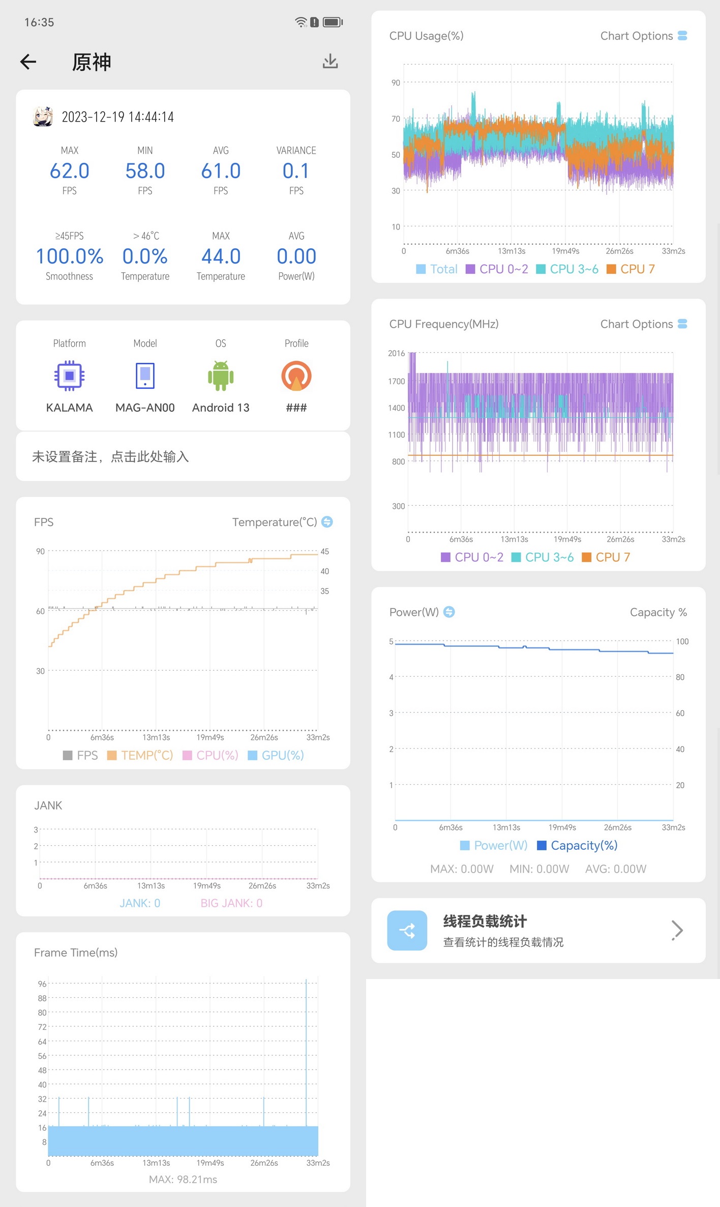Tap the VARIANCE 0.1 FPS value
This screenshot has height=1207, width=720.
point(296,171)
